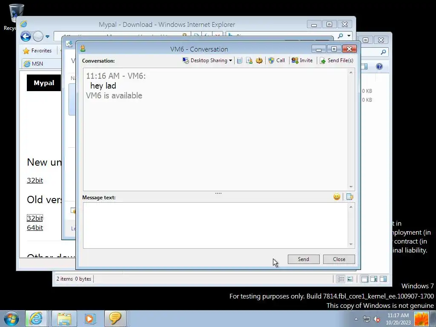Image resolution: width=436 pixels, height=327 pixels.
Task: Toggle the Explorer details pane icon
Action: [x=374, y=279]
